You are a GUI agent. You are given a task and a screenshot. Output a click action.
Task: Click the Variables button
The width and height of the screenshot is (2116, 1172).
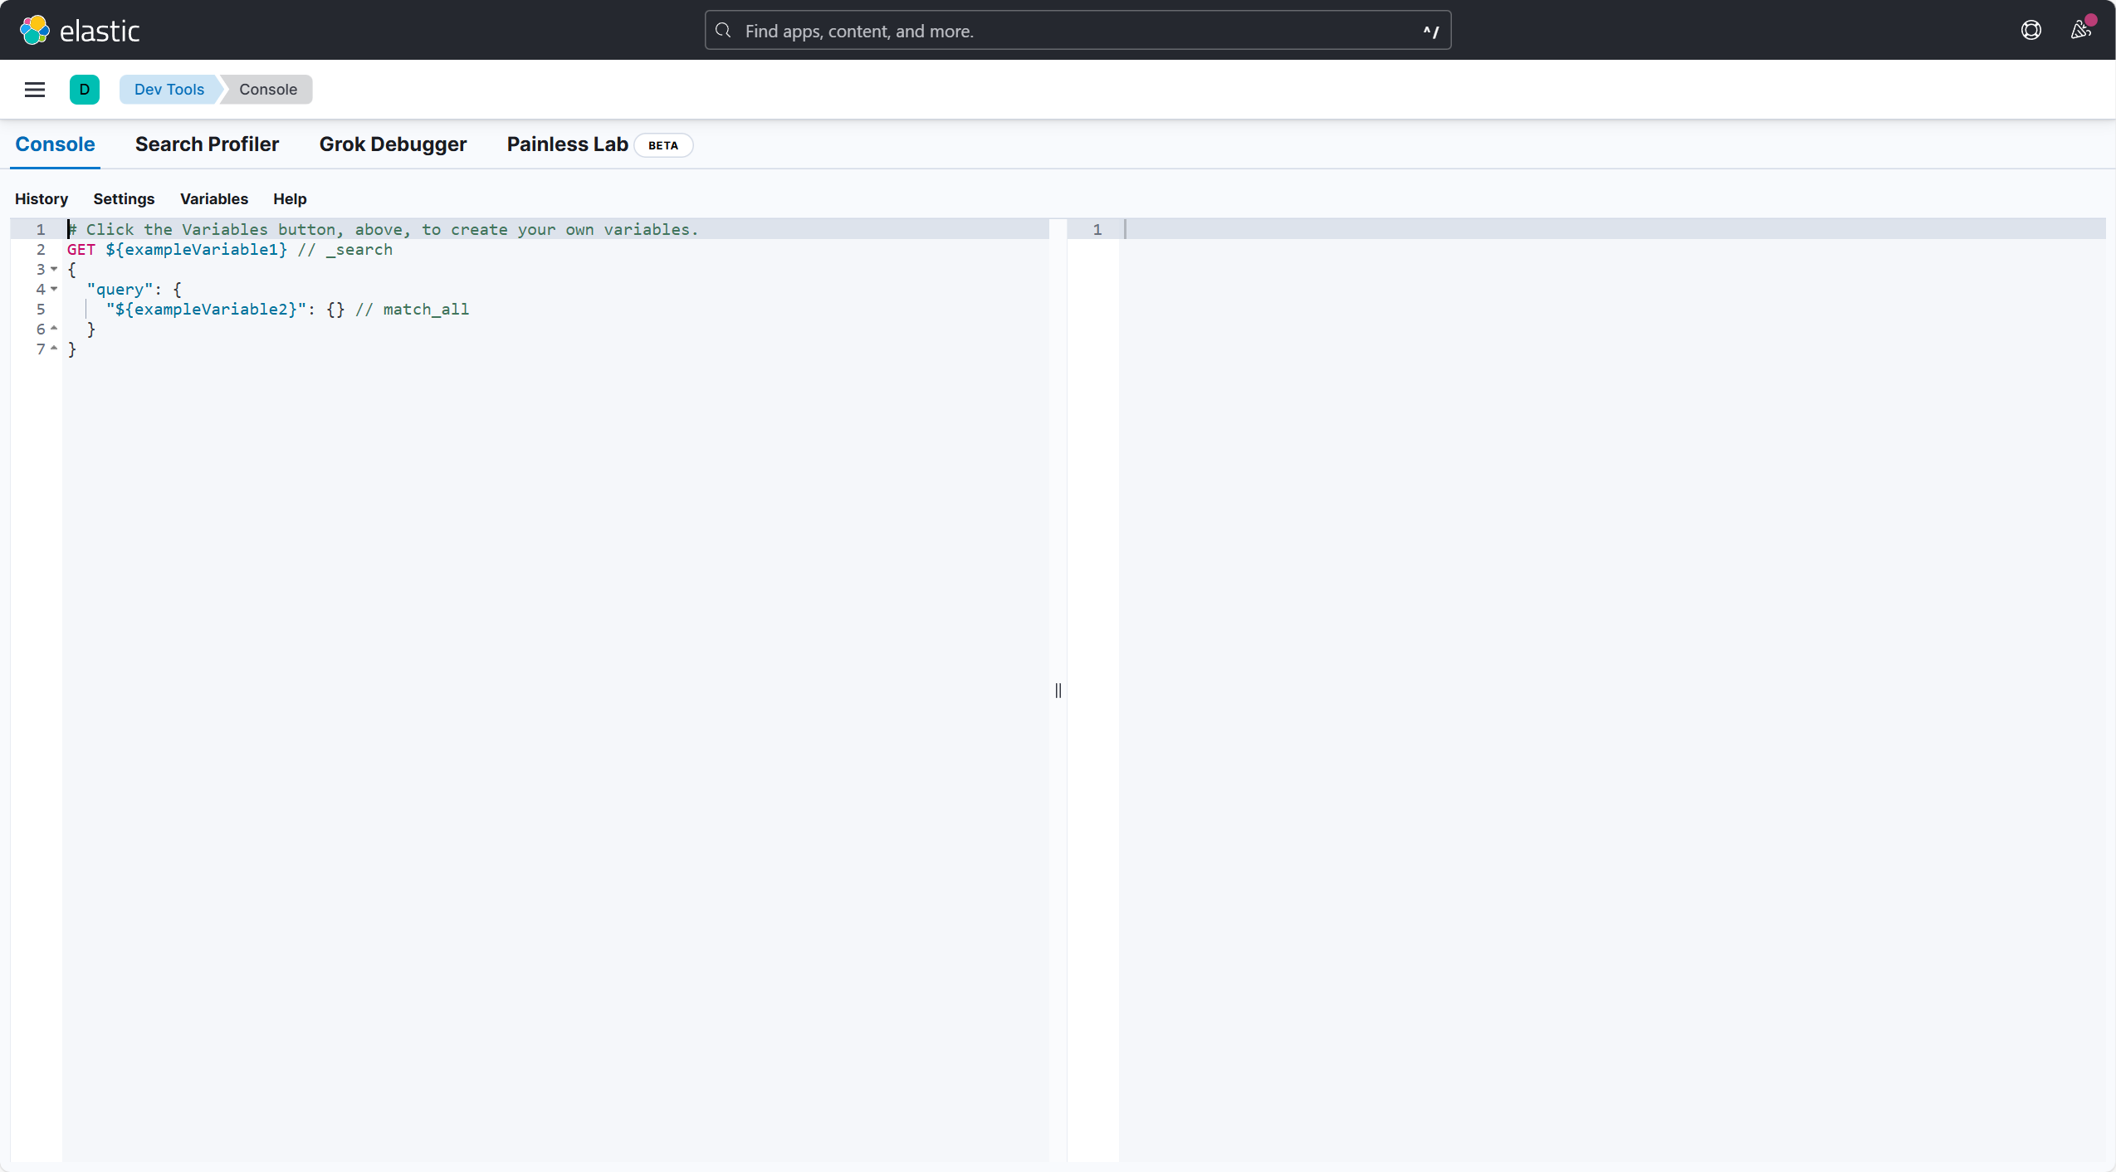pyautogui.click(x=213, y=199)
